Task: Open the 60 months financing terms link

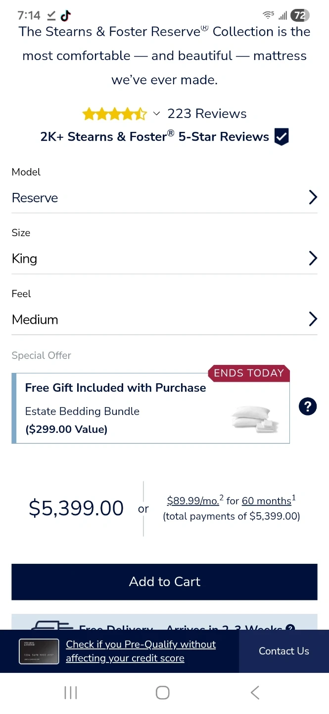Action: click(266, 501)
